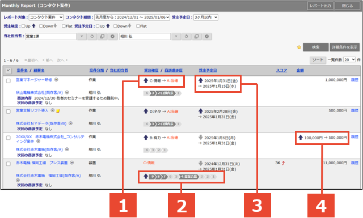Open menu icon beside 営業支援ソフト導入
Screen dimensions: 363x218
(x=53, y=110)
